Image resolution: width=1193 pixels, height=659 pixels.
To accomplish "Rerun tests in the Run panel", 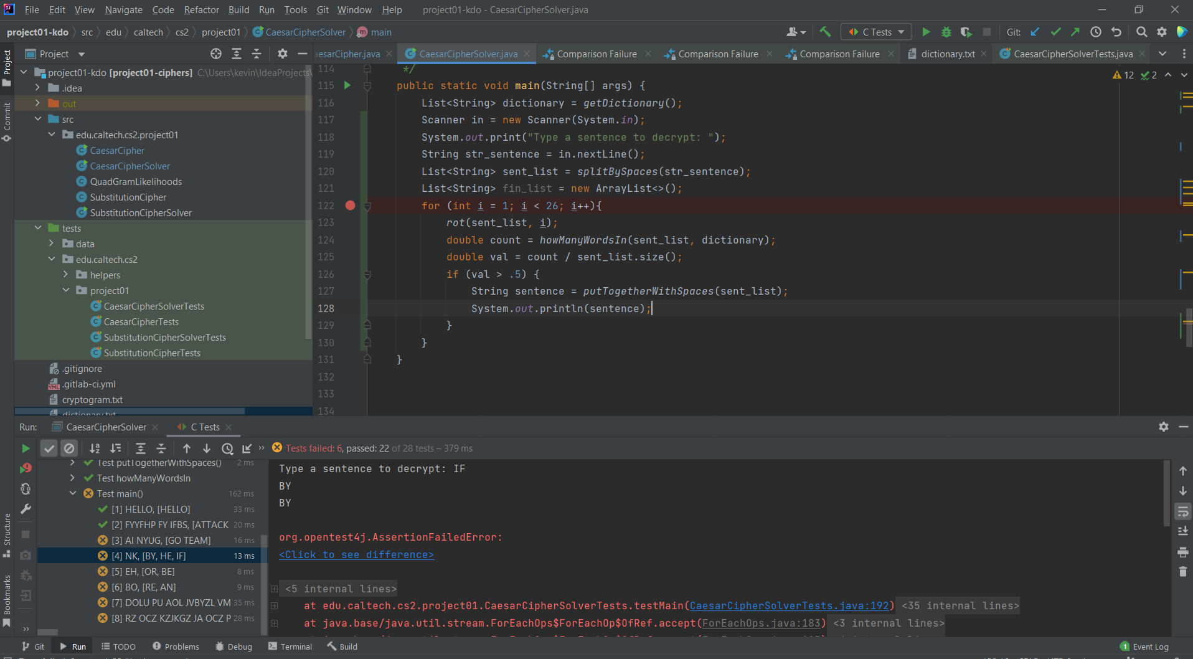I will [x=26, y=448].
